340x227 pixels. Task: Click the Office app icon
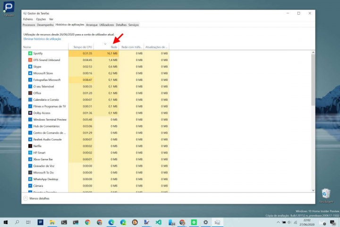click(x=30, y=93)
